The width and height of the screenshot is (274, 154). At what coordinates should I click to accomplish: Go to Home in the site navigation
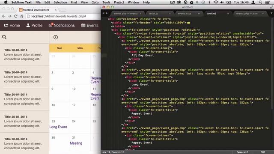pos(12,25)
